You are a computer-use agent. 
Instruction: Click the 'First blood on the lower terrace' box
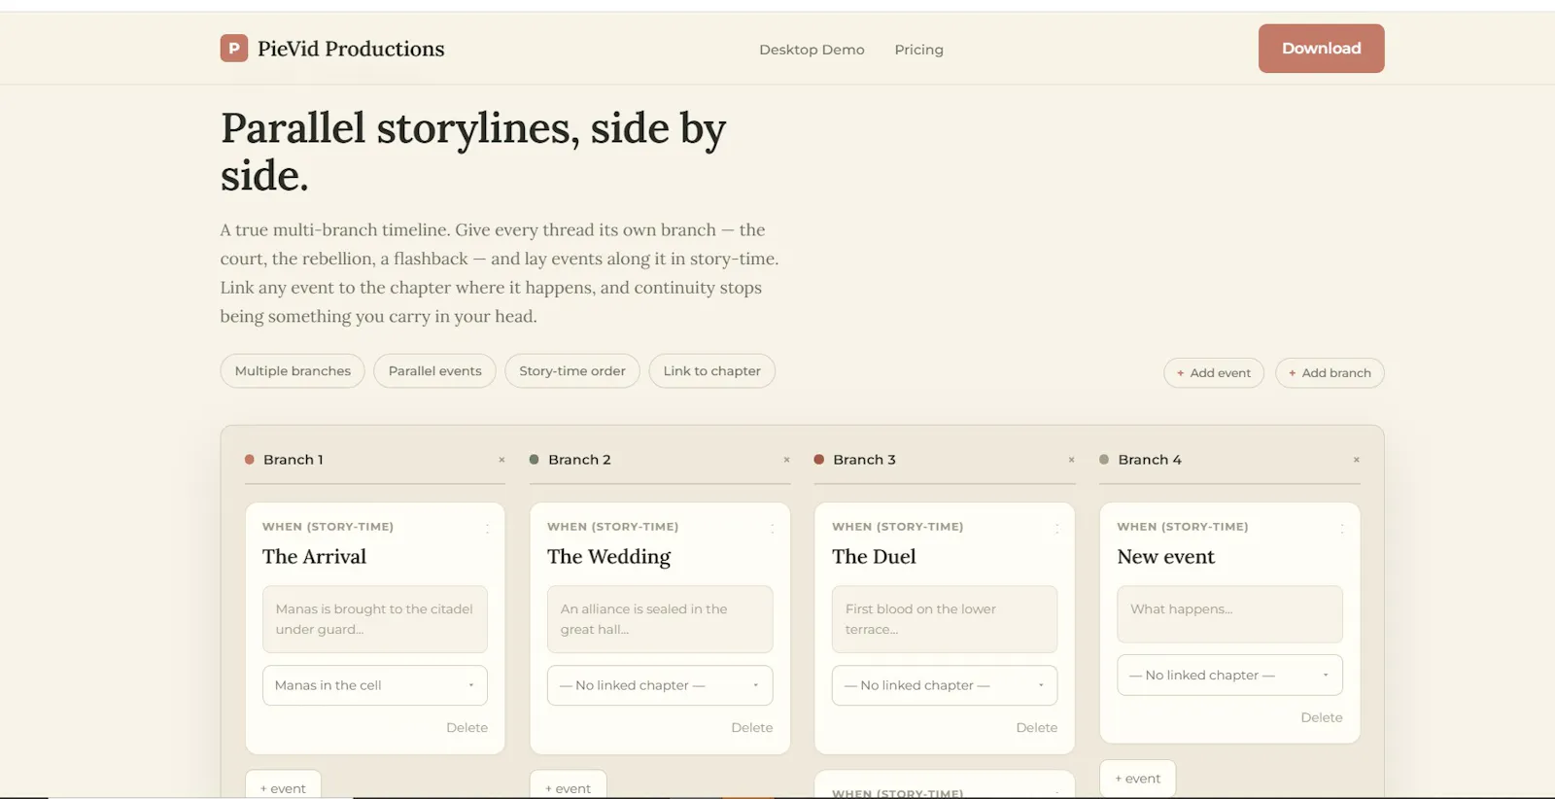pos(945,619)
